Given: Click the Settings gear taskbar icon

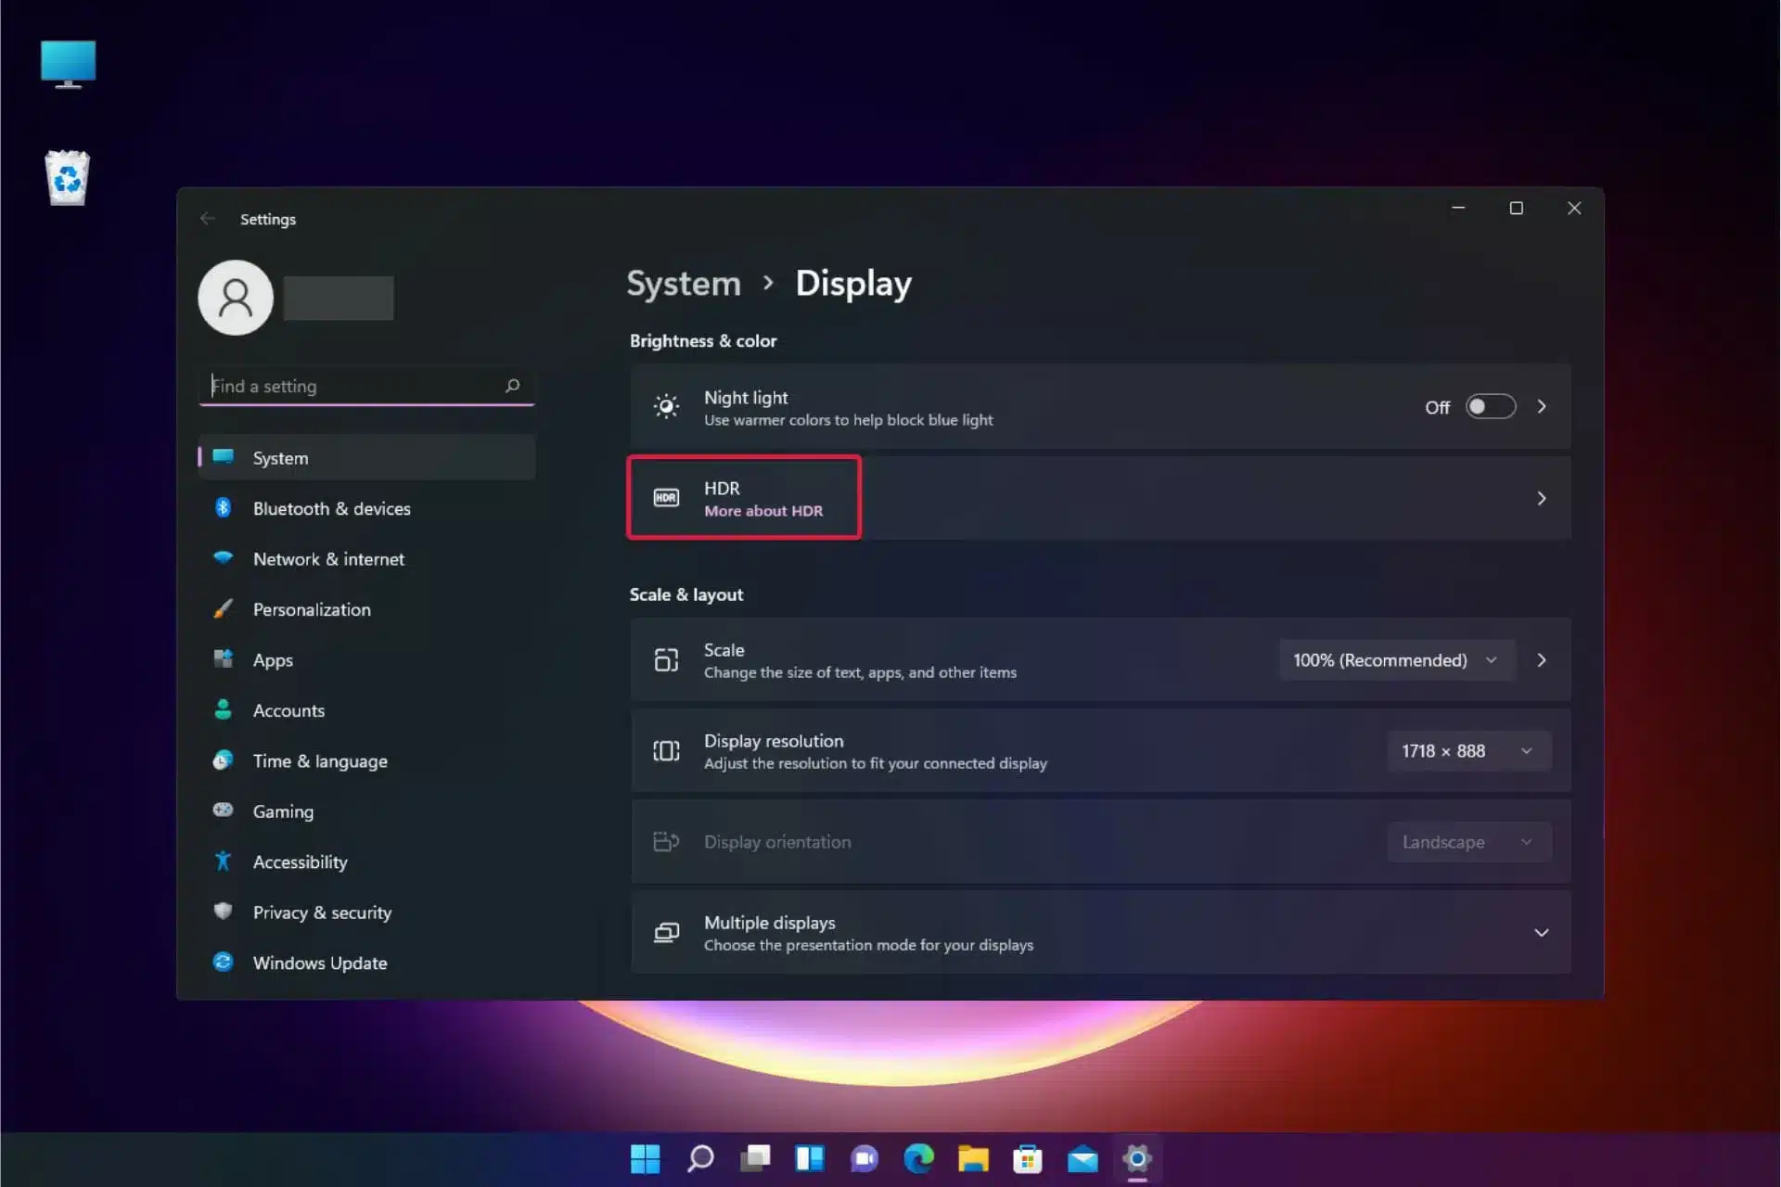Looking at the screenshot, I should [x=1137, y=1158].
